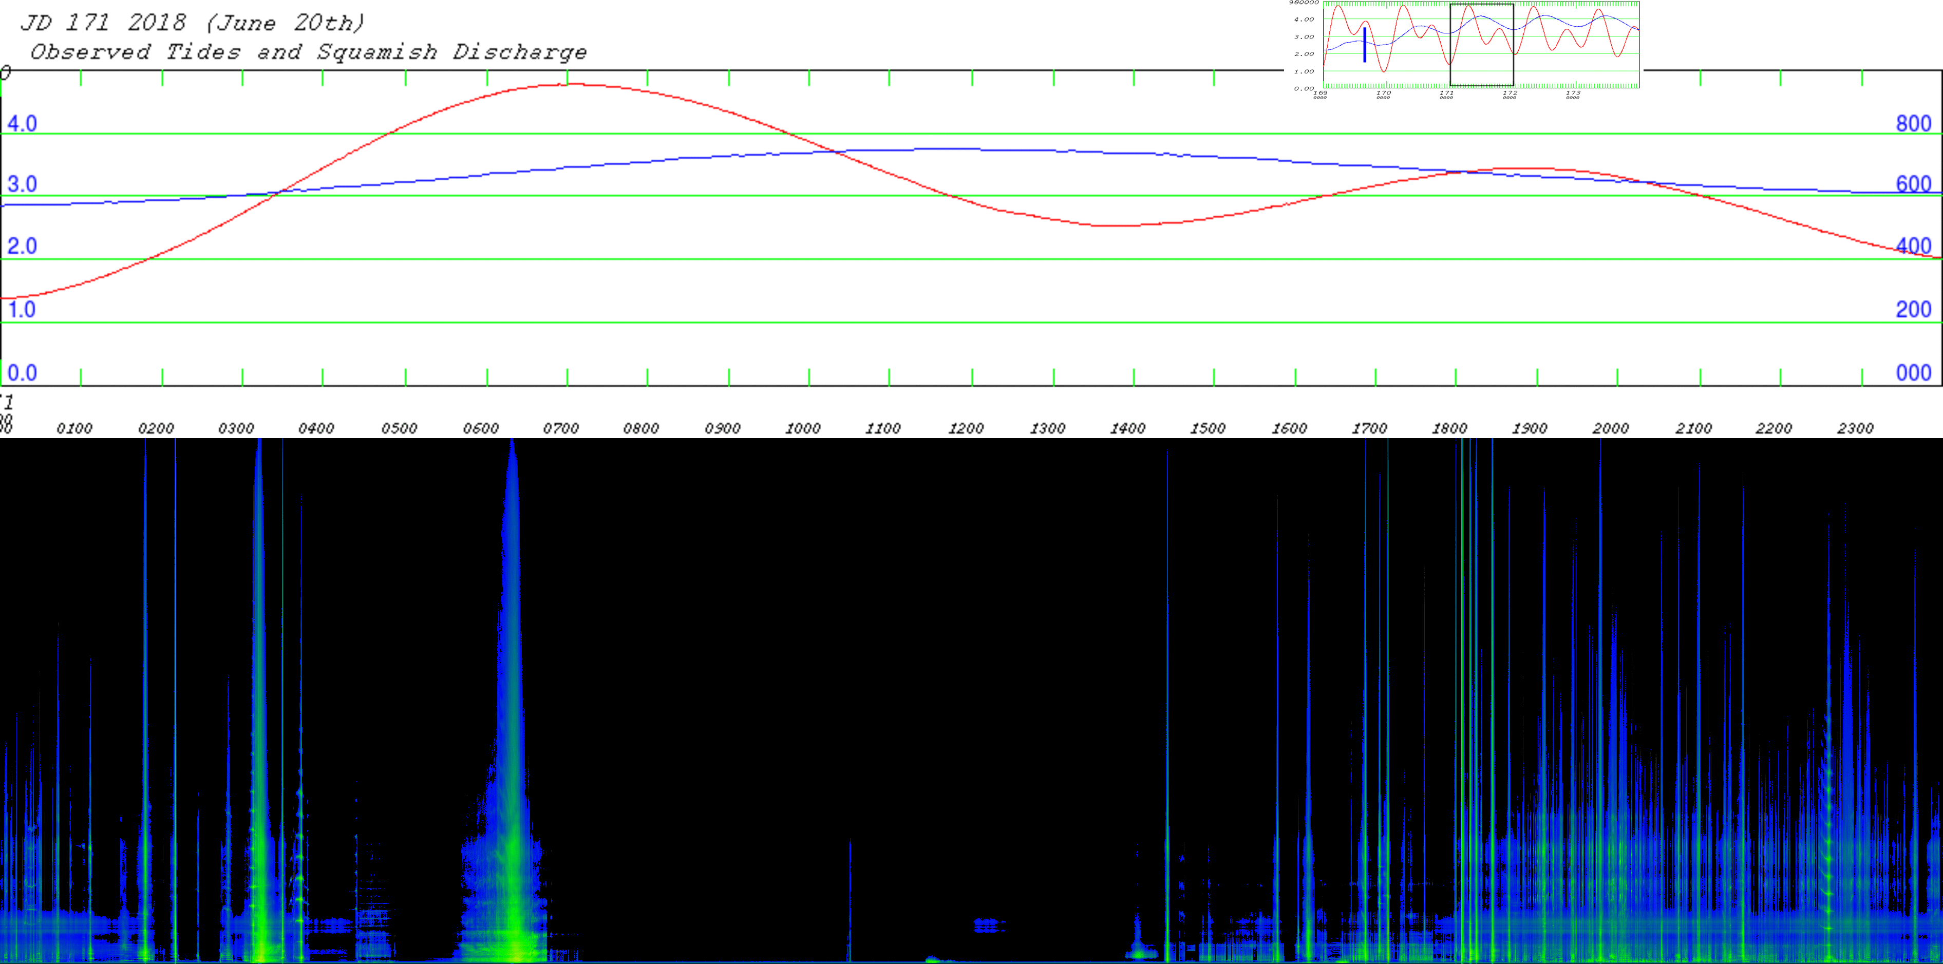Click the 0700 time label
The width and height of the screenshot is (1943, 964).
(x=561, y=428)
